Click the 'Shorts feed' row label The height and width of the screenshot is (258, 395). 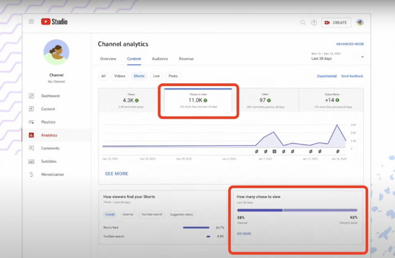click(x=111, y=227)
